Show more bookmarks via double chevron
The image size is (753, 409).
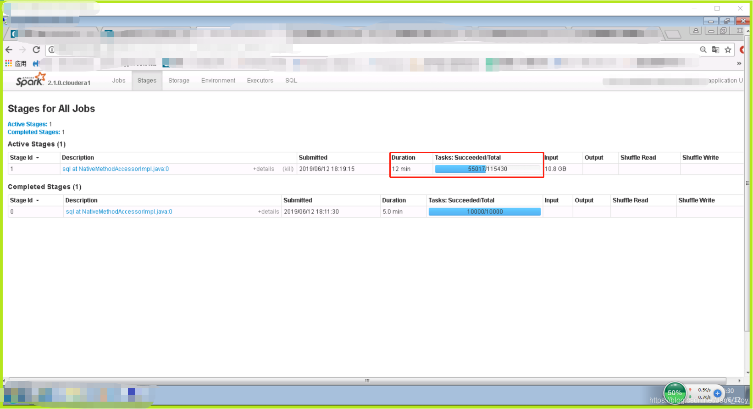pyautogui.click(x=739, y=63)
